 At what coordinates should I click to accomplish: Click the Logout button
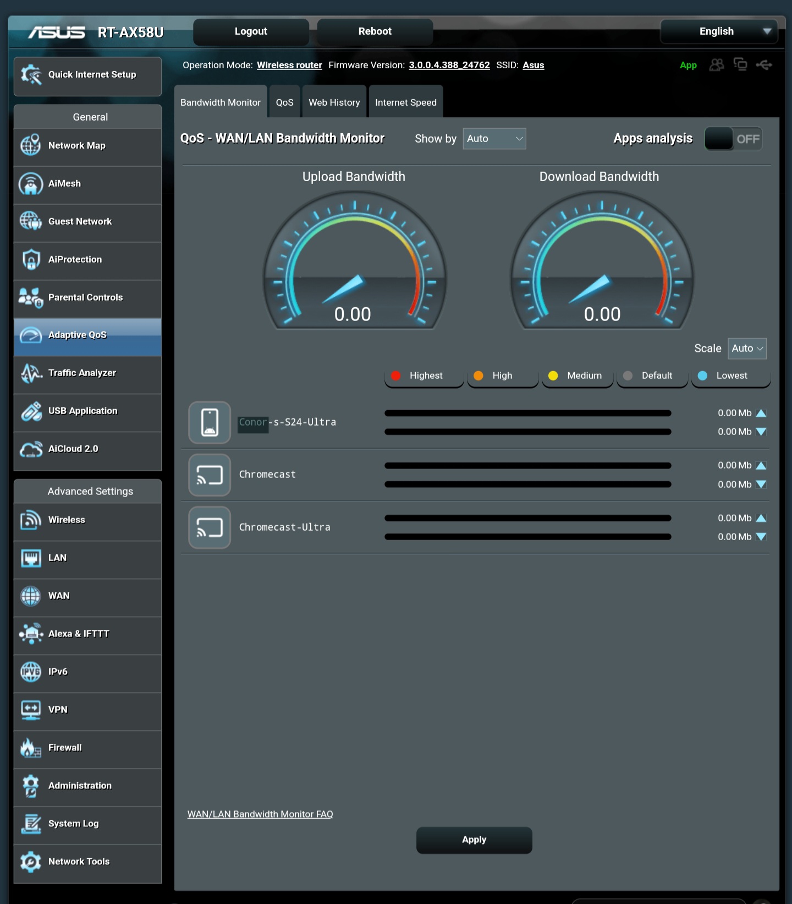pos(251,31)
